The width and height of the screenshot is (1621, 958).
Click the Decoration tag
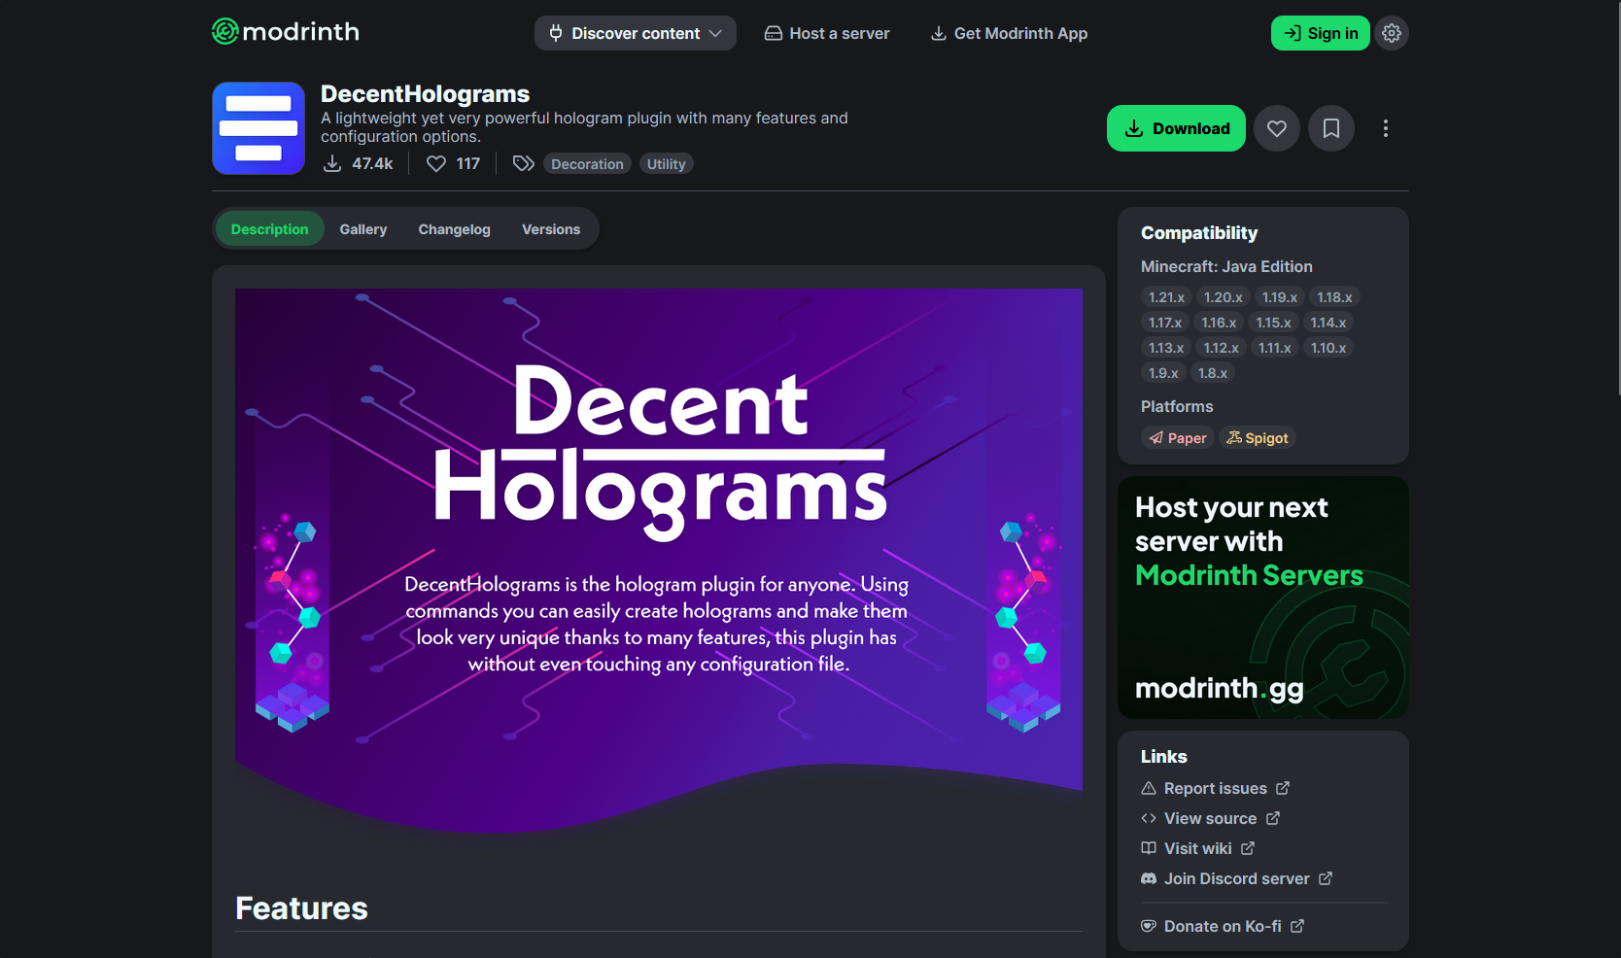(x=587, y=164)
